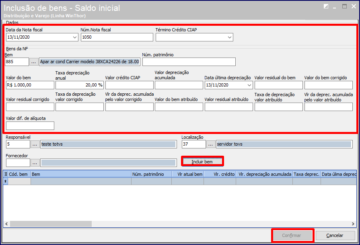360x245 pixels.
Task: Click Taxa da depreciação valor corrigido field
Action: click(x=80, y=107)
